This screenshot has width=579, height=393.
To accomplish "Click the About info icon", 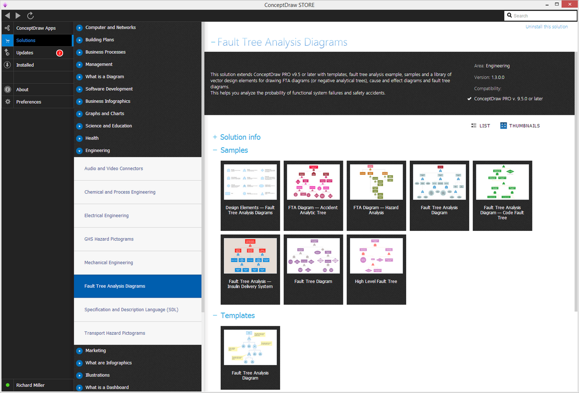I will click(7, 89).
